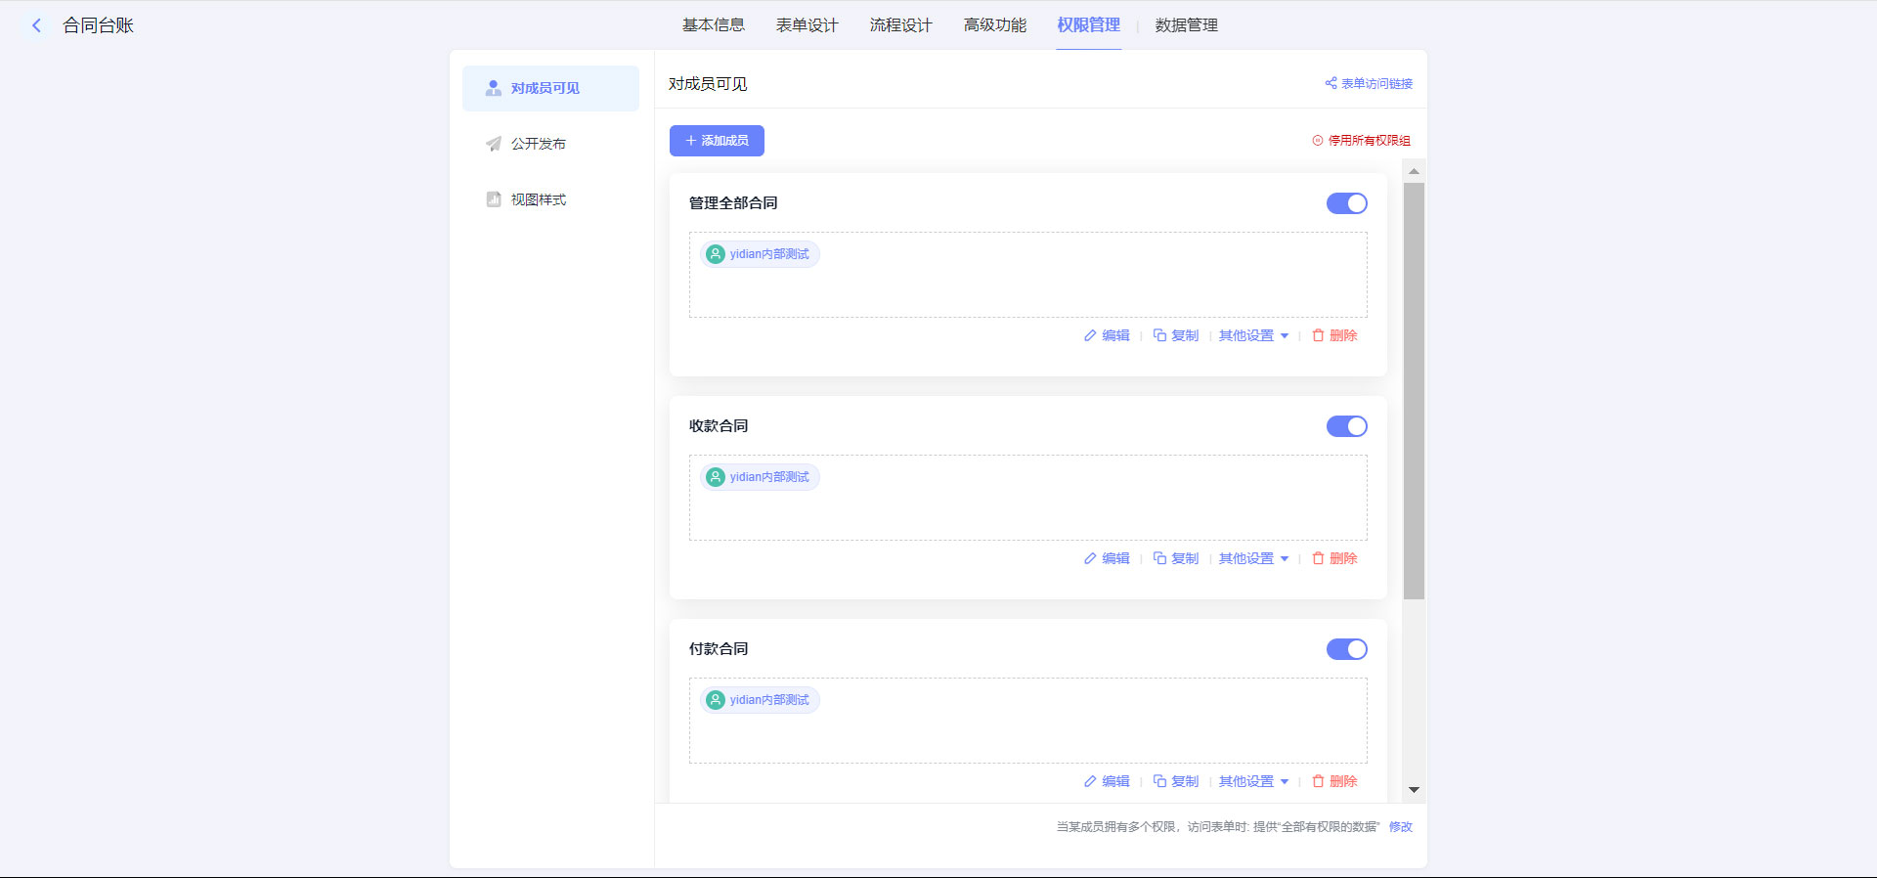
Task: Click the back arrow beside 合同台账
Action: point(37,25)
